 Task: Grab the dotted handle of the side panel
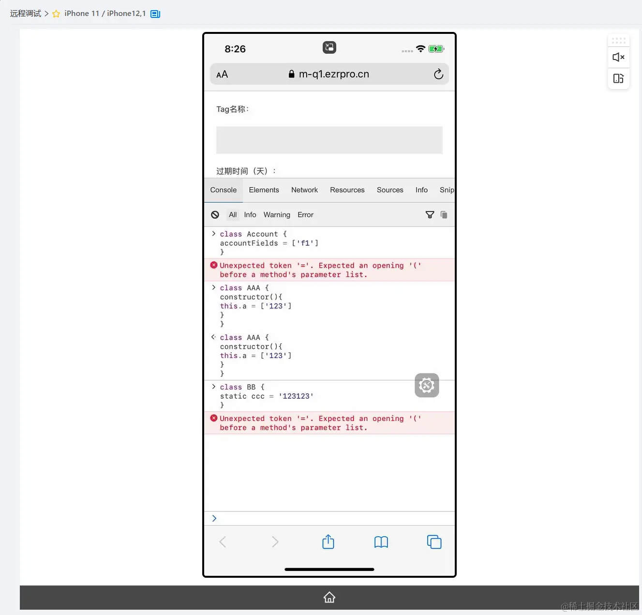point(618,41)
